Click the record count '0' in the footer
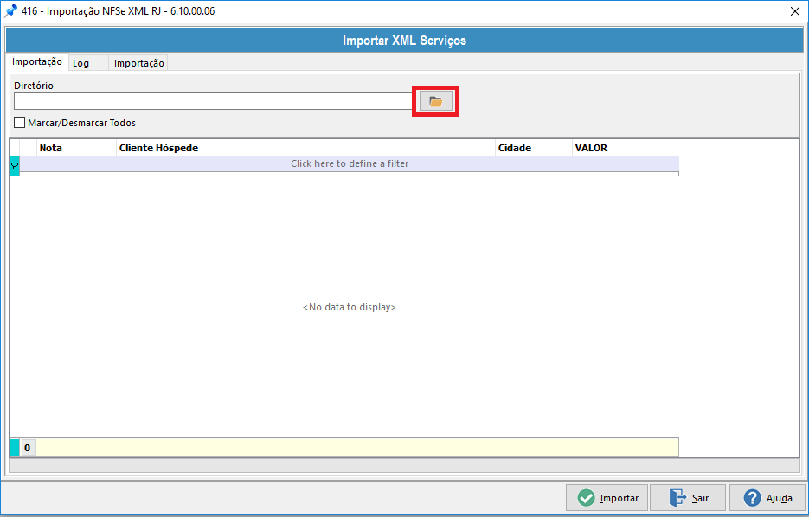The height and width of the screenshot is (517, 809). 28,448
